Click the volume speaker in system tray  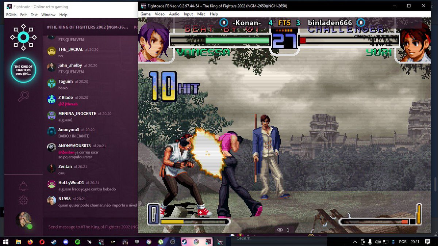pos(378,242)
